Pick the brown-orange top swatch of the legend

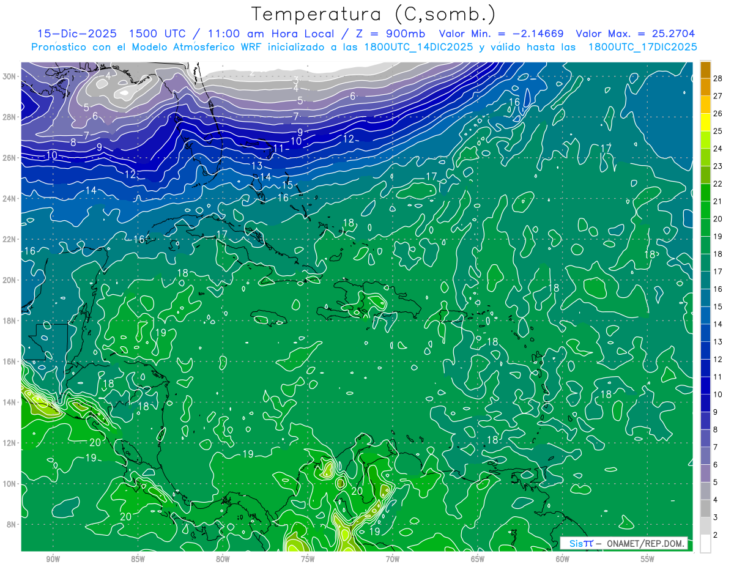(x=705, y=70)
